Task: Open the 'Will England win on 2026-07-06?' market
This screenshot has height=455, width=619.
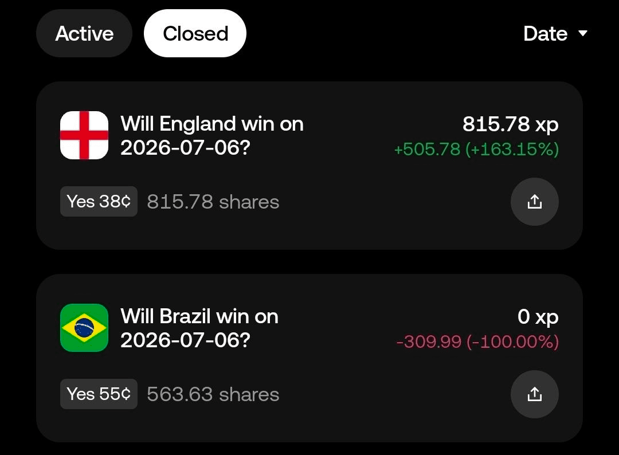Action: click(x=212, y=135)
